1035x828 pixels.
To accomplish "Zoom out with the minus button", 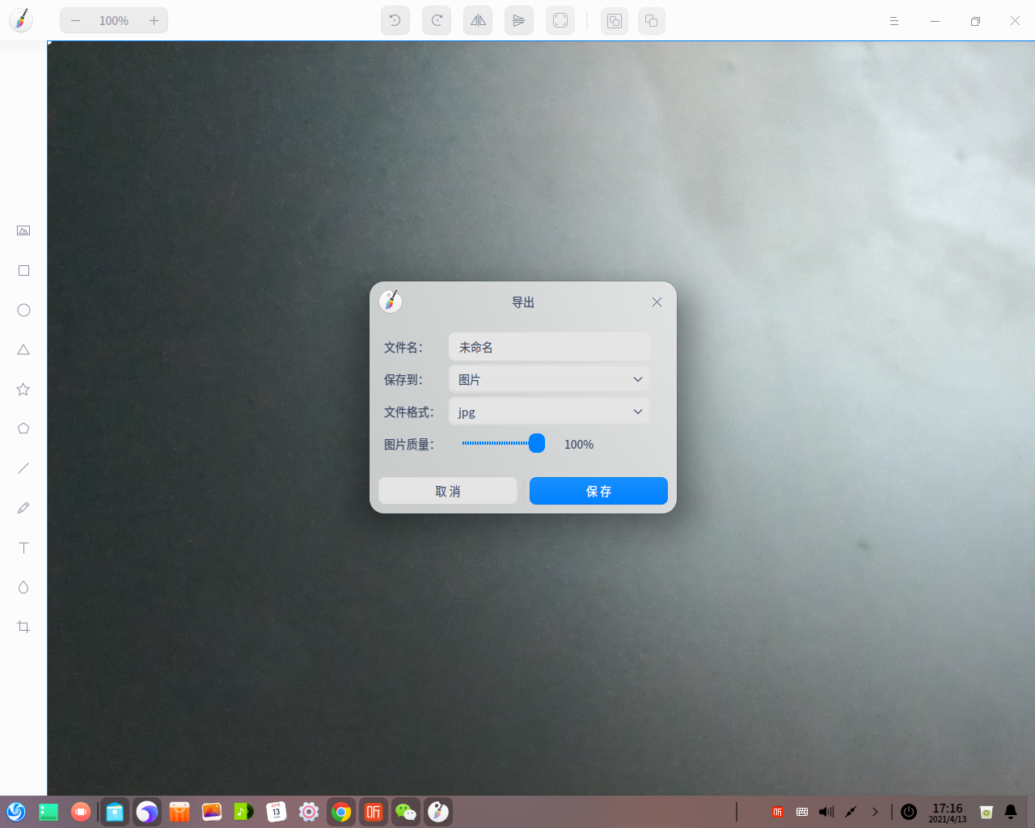I will pyautogui.click(x=75, y=20).
